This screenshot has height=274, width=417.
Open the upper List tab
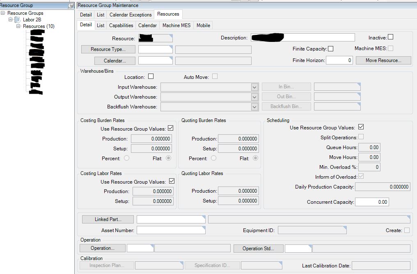pos(101,15)
